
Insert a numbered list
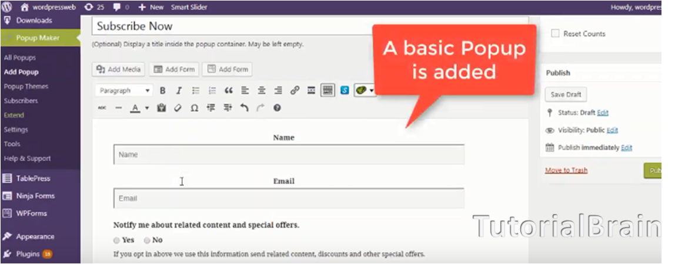pos(212,90)
